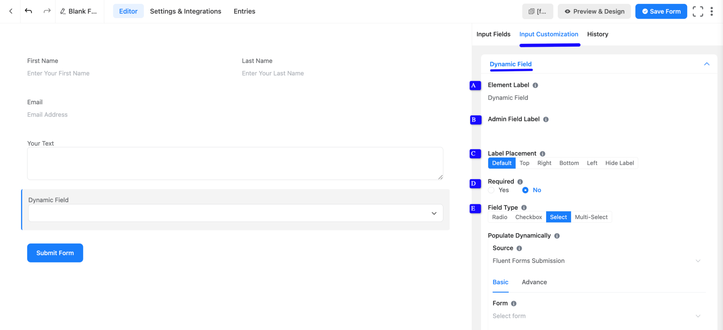Viewport: 723px width, 330px height.
Task: Switch to the Entries tab
Action: (x=244, y=11)
